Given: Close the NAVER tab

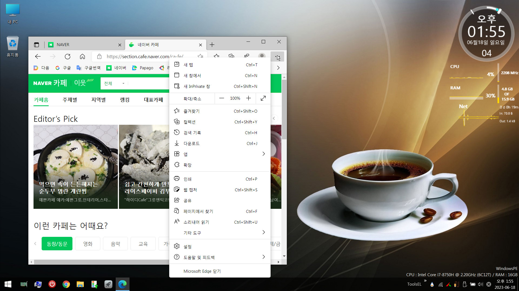Looking at the screenshot, I should (x=120, y=45).
